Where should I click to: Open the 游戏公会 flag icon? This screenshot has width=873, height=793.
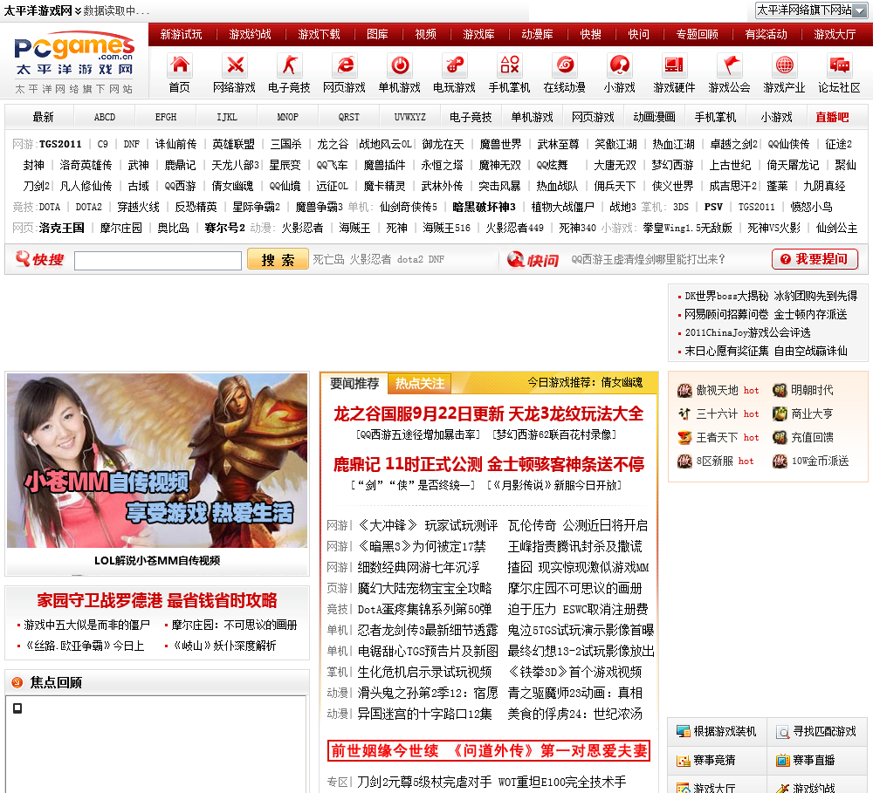pyautogui.click(x=729, y=65)
